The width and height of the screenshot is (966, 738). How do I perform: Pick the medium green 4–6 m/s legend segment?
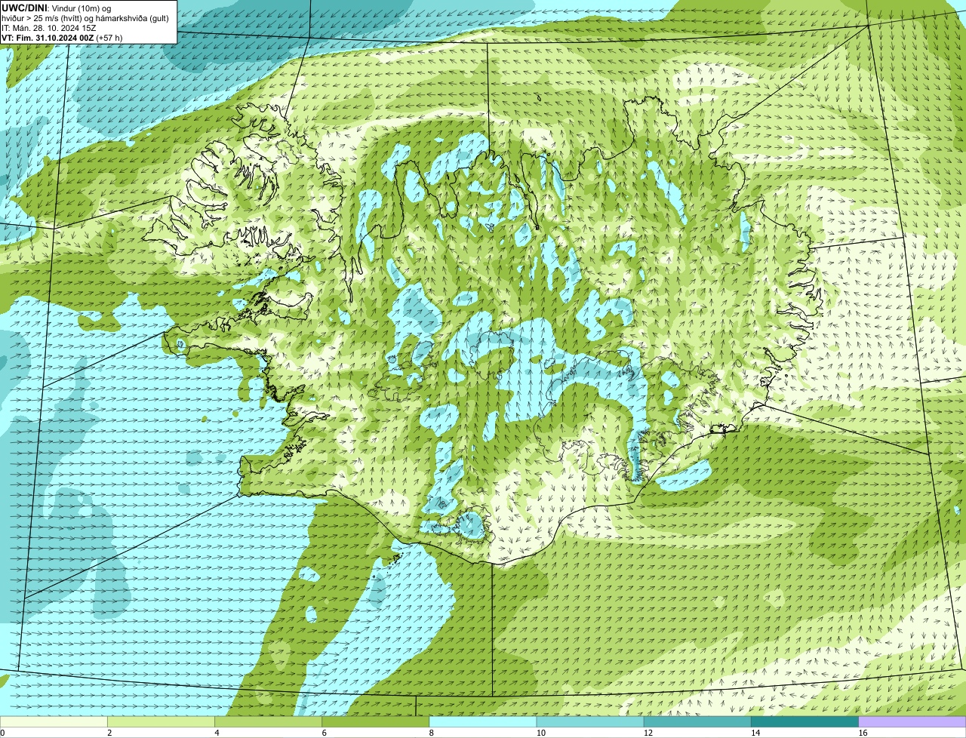point(269,722)
